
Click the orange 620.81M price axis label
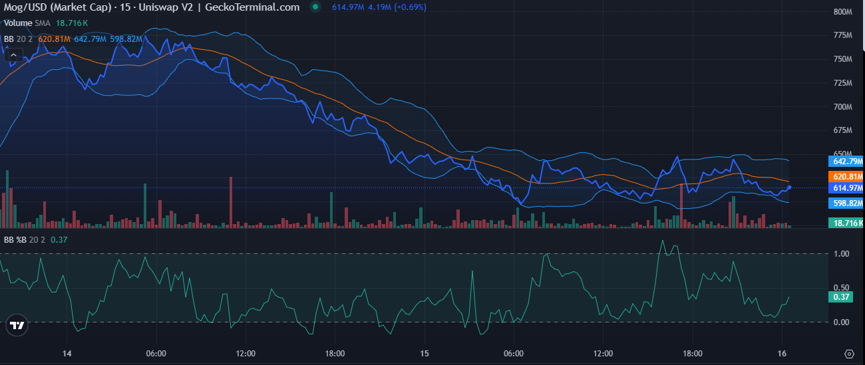point(846,176)
